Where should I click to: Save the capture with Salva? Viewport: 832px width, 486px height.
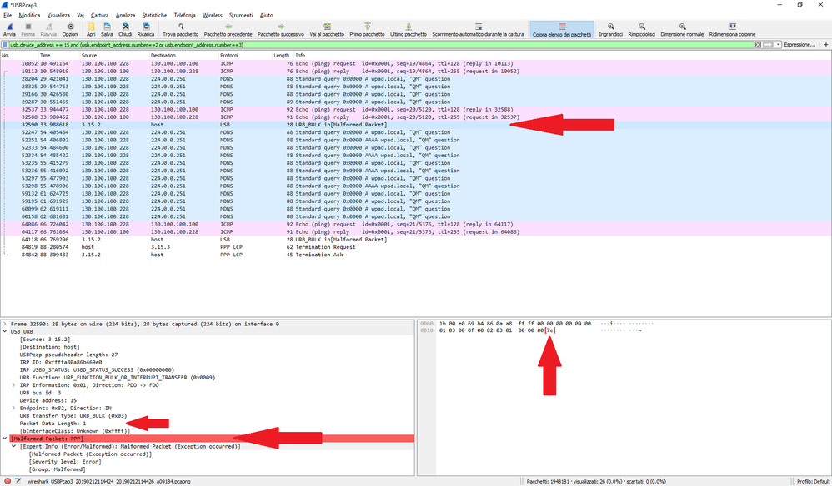click(x=107, y=30)
